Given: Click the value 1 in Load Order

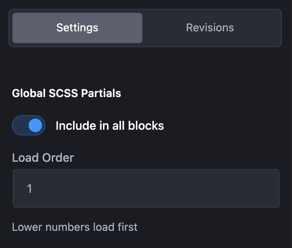Looking at the screenshot, I should click(30, 189).
